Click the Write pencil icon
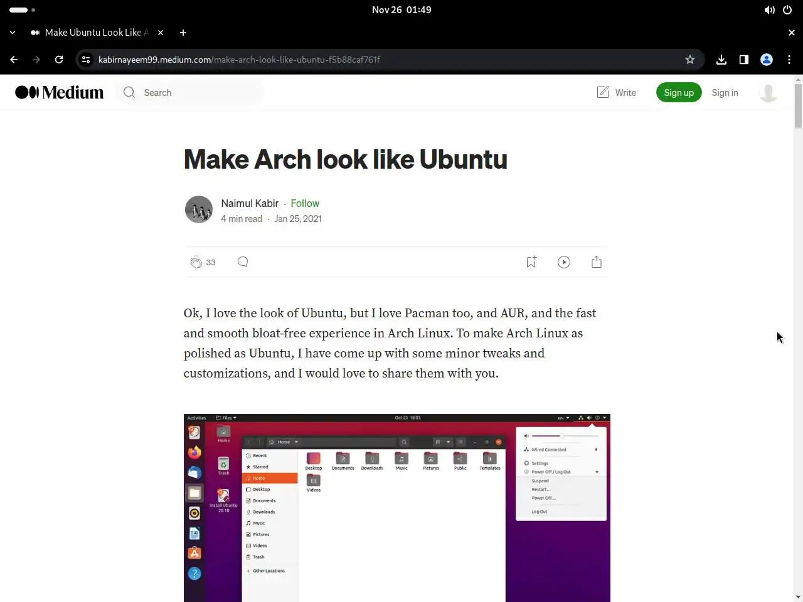This screenshot has height=602, width=803. click(603, 92)
